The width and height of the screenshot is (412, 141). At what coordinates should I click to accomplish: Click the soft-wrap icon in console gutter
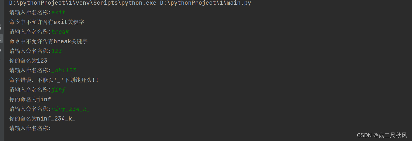coord(1,28)
